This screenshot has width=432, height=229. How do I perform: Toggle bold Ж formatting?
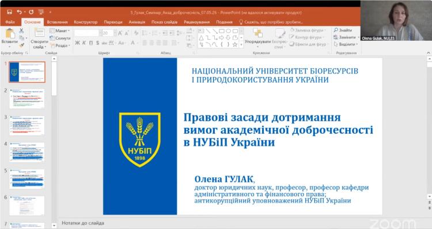click(x=77, y=43)
